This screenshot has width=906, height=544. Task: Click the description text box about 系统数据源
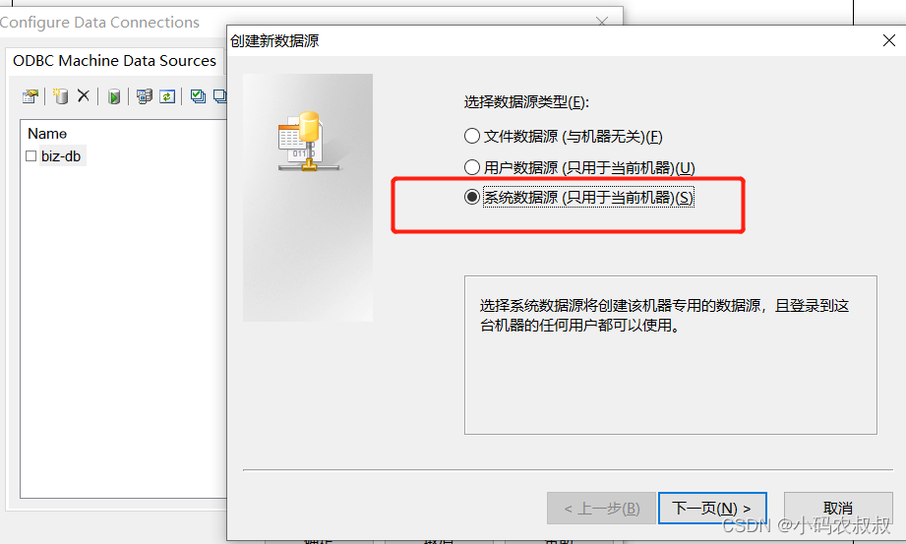click(x=670, y=355)
